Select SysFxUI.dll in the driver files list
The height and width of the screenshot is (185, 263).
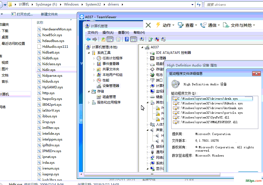[x=201, y=117]
